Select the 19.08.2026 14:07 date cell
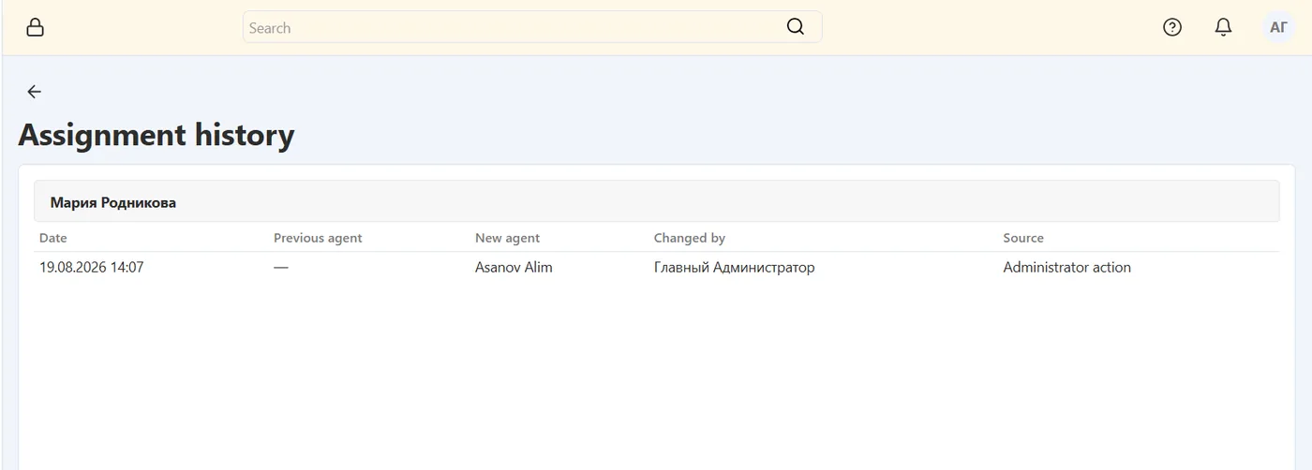This screenshot has width=1312, height=470. click(x=92, y=268)
